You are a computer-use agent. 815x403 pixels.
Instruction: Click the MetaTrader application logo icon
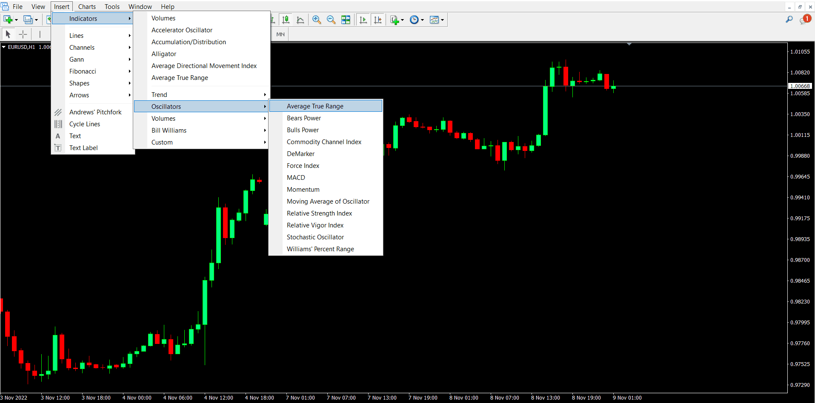tap(5, 6)
